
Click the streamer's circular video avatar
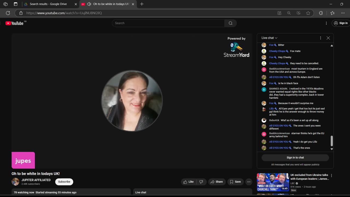pos(132,101)
